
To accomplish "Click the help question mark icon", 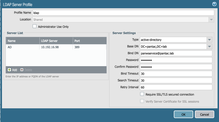I will (x=214, y=4).
